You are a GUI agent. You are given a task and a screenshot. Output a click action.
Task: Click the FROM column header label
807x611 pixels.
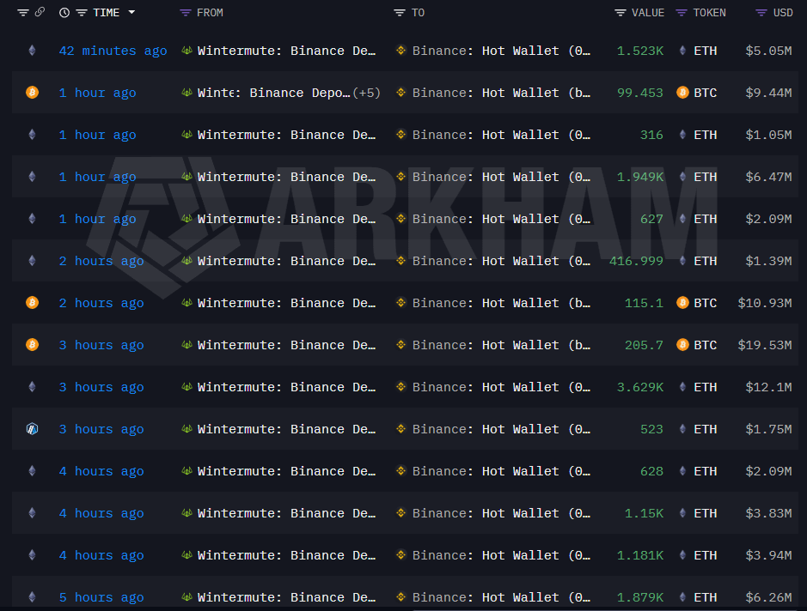(x=210, y=13)
